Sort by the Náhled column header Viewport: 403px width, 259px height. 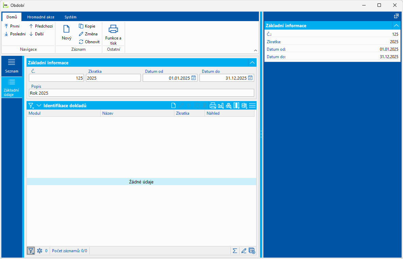click(229, 113)
